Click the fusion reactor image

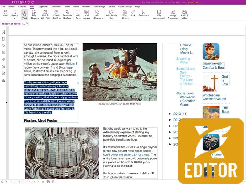[x=62, y=154]
